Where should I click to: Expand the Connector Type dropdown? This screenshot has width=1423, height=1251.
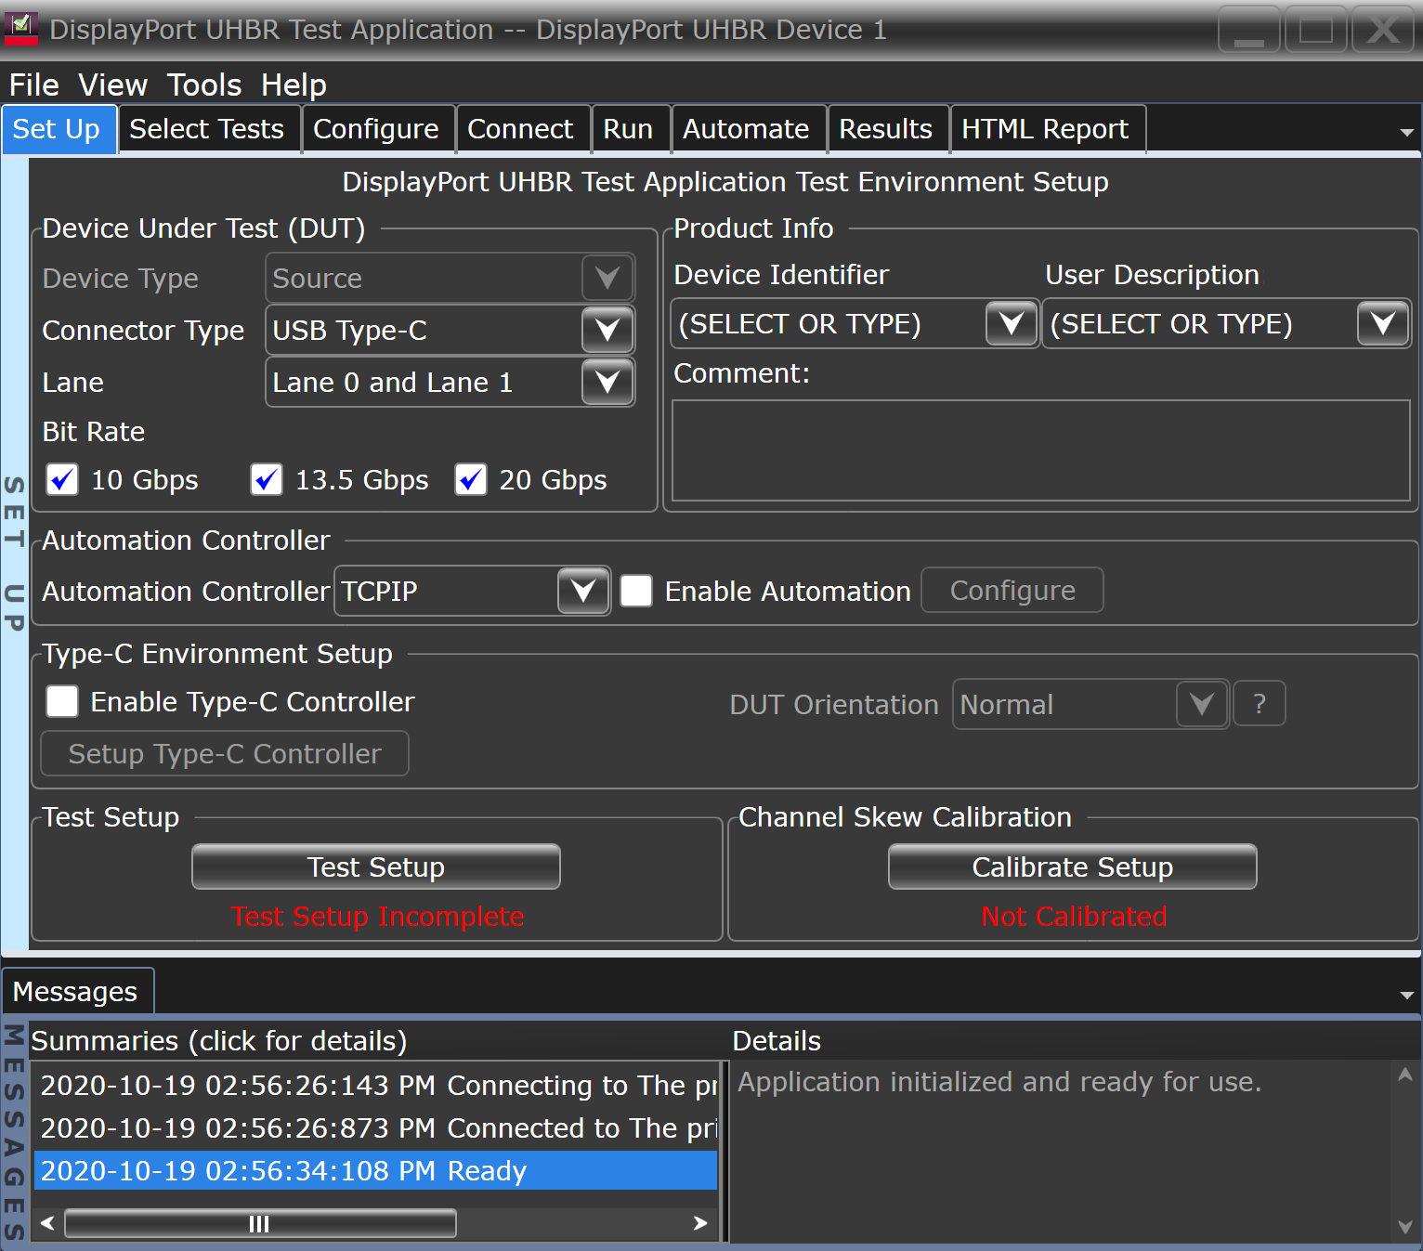[x=607, y=331]
